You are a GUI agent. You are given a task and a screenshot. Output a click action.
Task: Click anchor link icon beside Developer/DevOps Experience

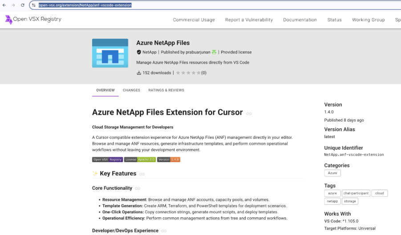tap(164, 231)
